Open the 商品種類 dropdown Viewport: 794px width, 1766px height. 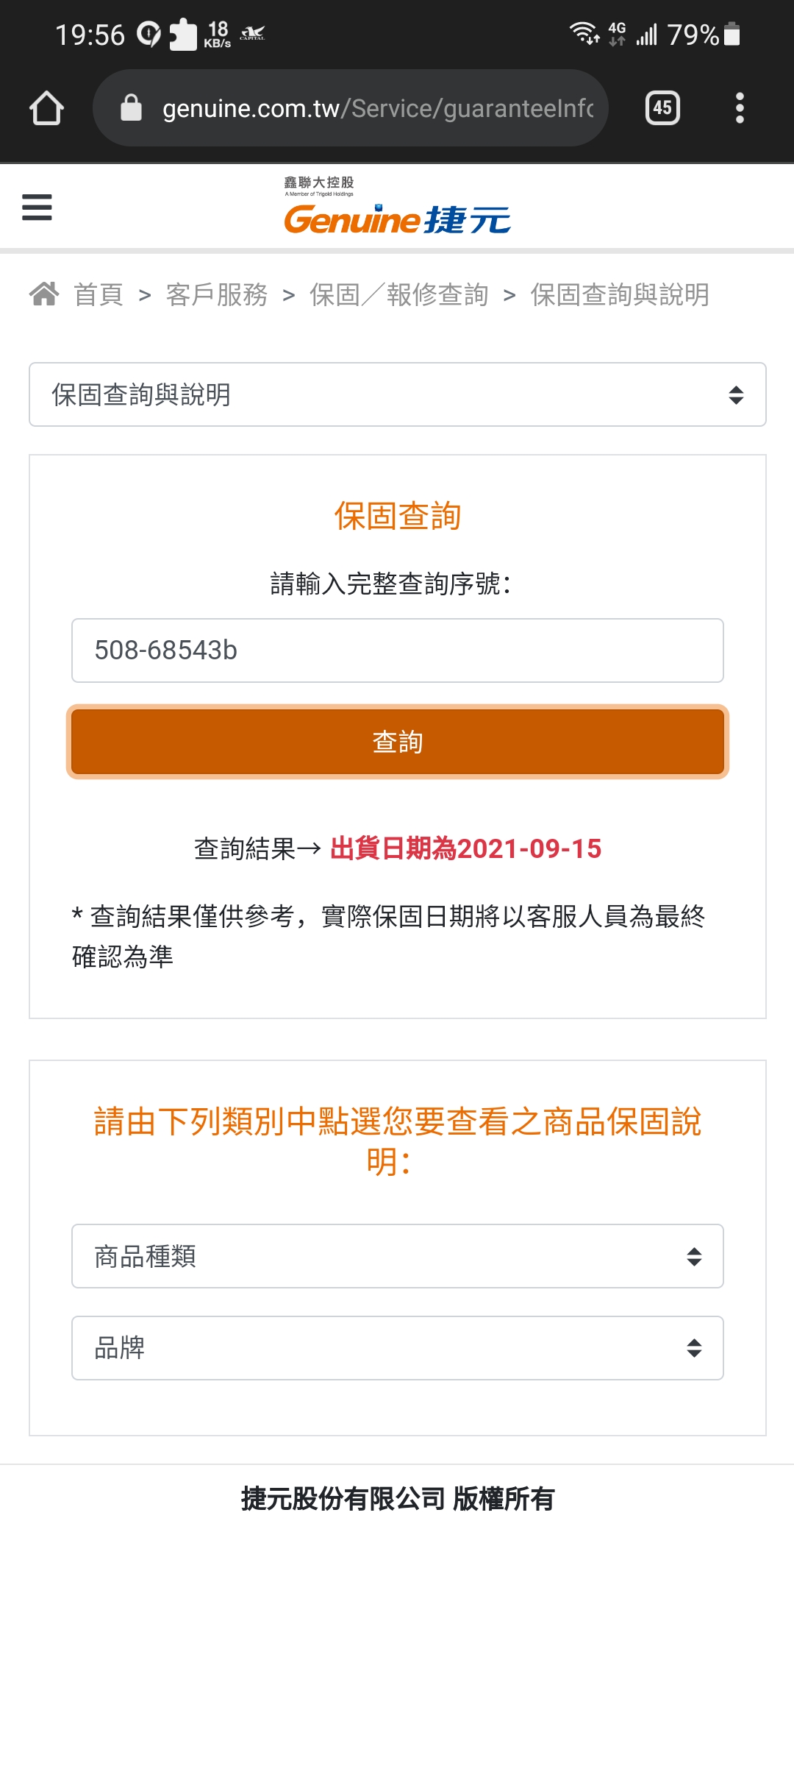coord(397,1256)
